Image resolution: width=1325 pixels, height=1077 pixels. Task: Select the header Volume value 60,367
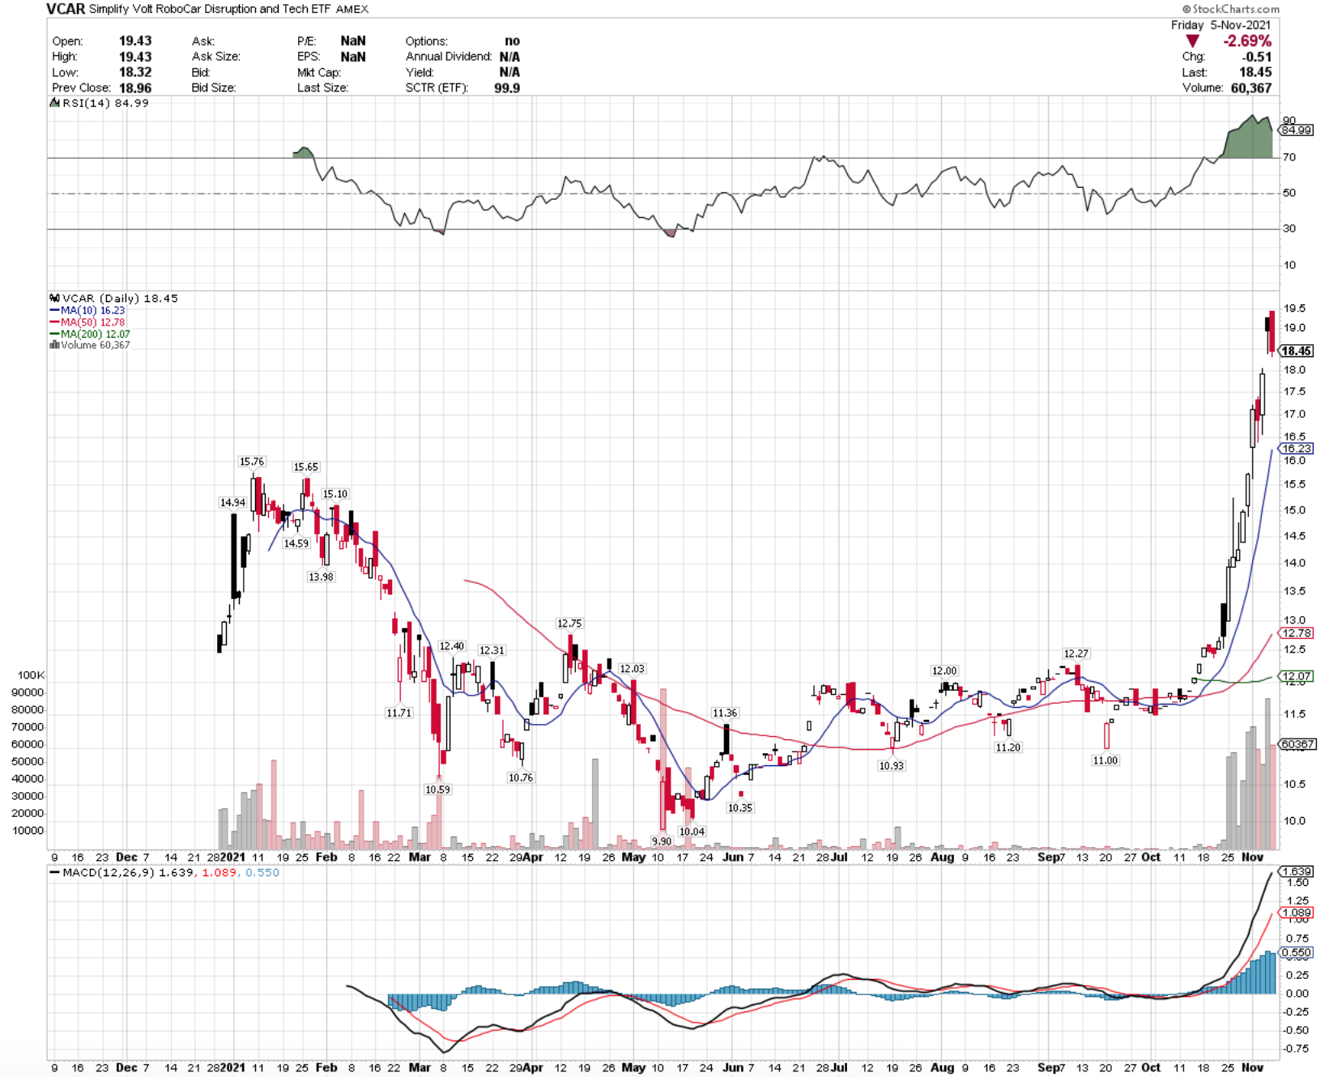click(x=1251, y=87)
